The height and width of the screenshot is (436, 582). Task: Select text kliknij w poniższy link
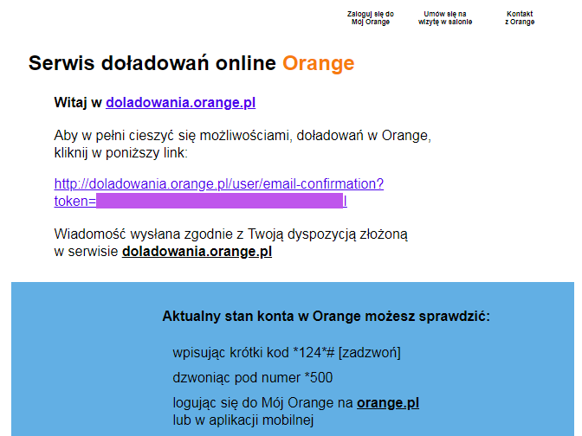(120, 153)
